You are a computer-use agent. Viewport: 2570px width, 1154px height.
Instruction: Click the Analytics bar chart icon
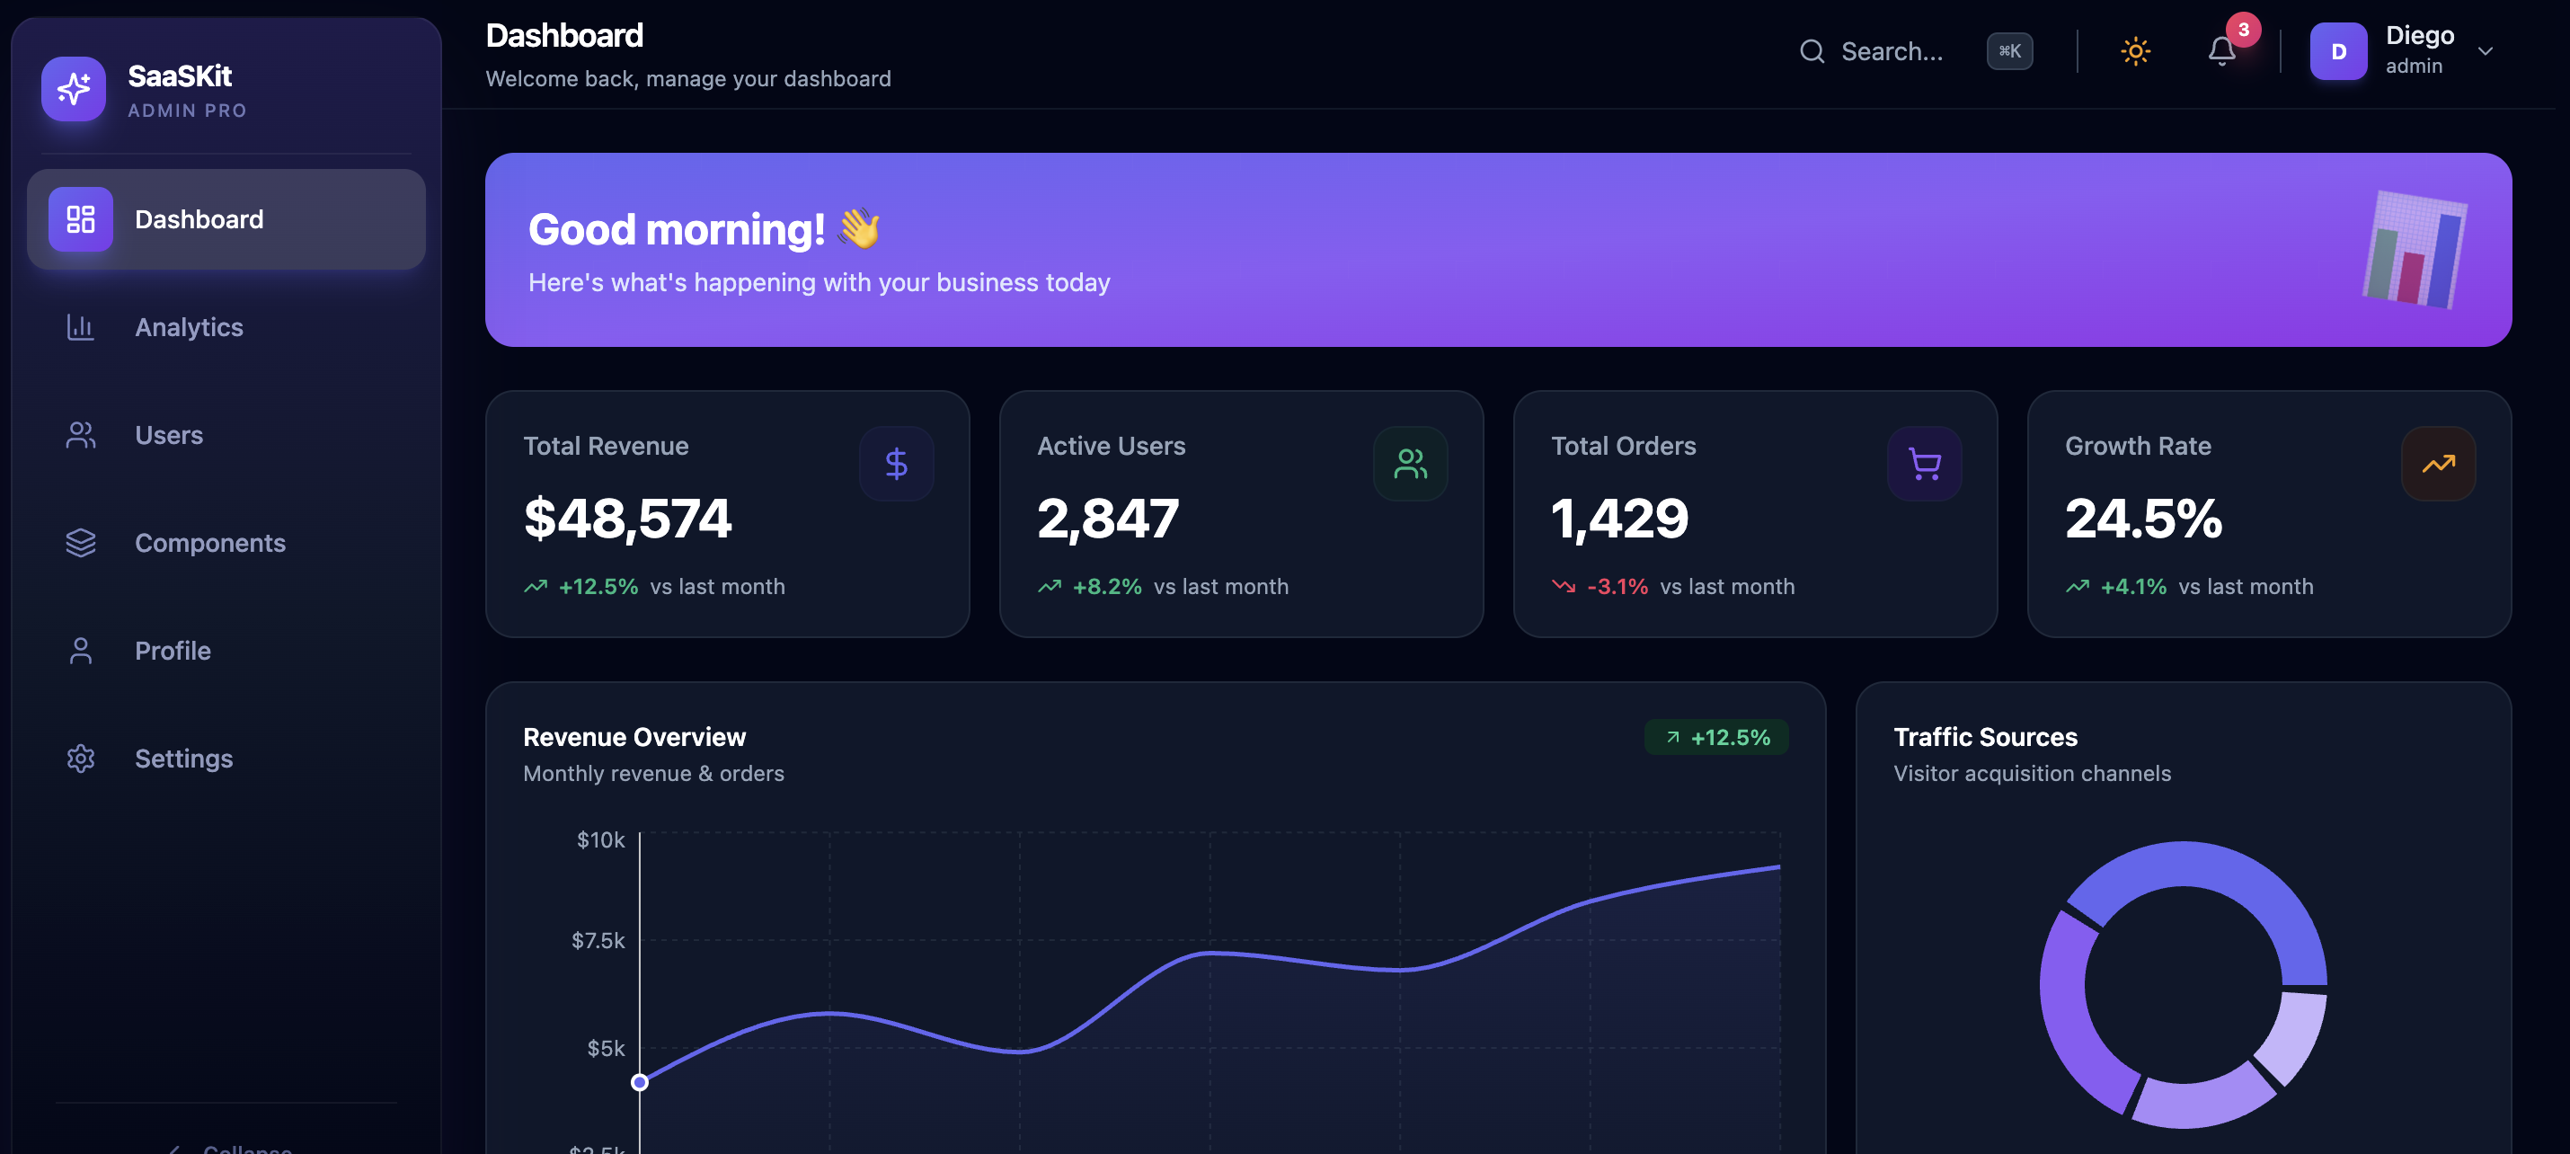pos(81,327)
